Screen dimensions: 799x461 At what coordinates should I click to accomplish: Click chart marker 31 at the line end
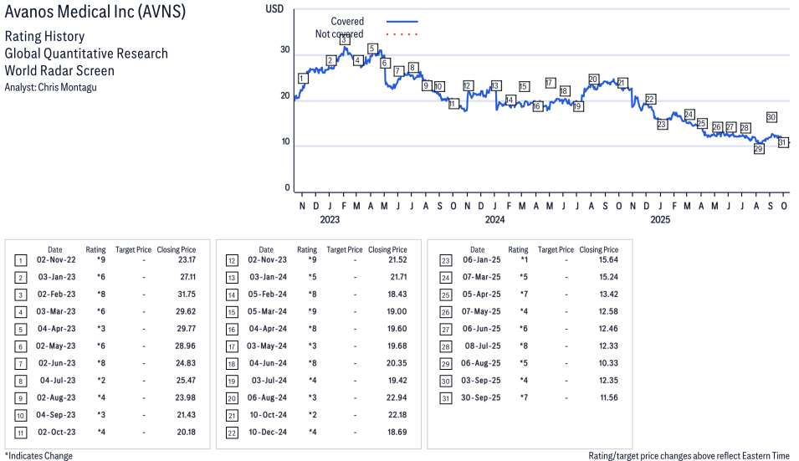tap(783, 142)
